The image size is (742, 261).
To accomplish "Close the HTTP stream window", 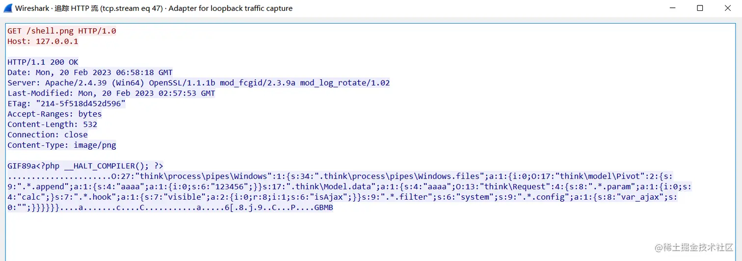I will pos(728,8).
